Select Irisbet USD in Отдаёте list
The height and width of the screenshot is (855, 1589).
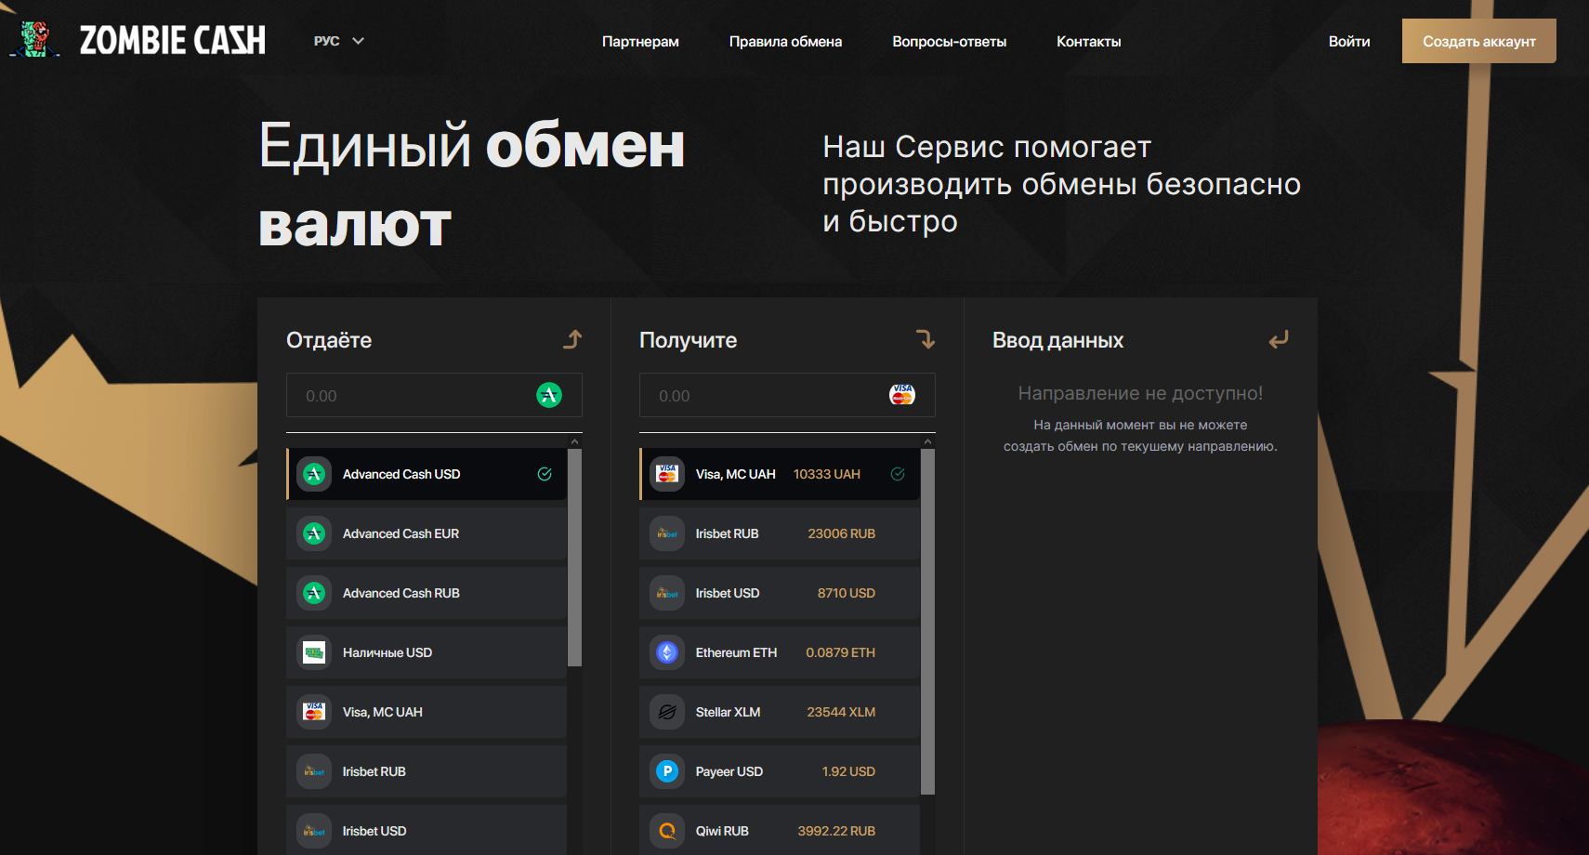click(x=427, y=830)
